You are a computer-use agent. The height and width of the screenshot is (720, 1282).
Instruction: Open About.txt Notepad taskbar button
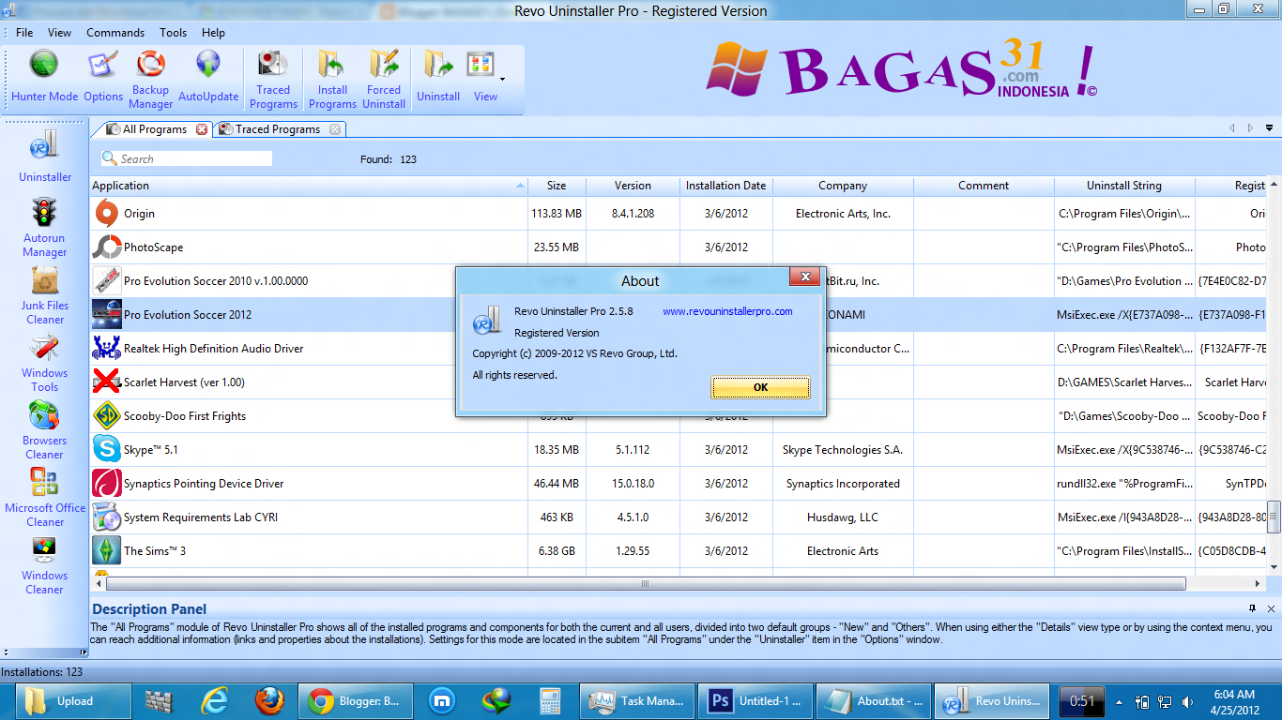pyautogui.click(x=876, y=701)
